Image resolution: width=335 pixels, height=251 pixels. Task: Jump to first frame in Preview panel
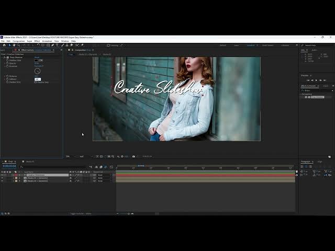[308, 80]
